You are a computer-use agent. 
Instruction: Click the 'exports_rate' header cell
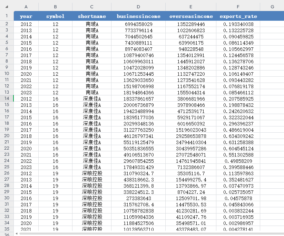pyautogui.click(x=238, y=16)
